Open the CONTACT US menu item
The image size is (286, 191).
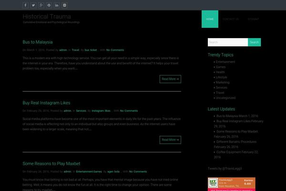231,19
